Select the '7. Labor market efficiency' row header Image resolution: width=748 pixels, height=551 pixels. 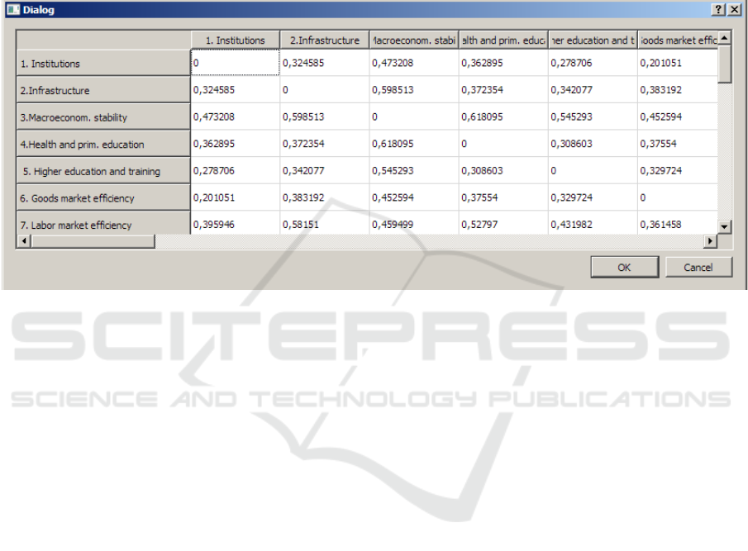pos(103,225)
